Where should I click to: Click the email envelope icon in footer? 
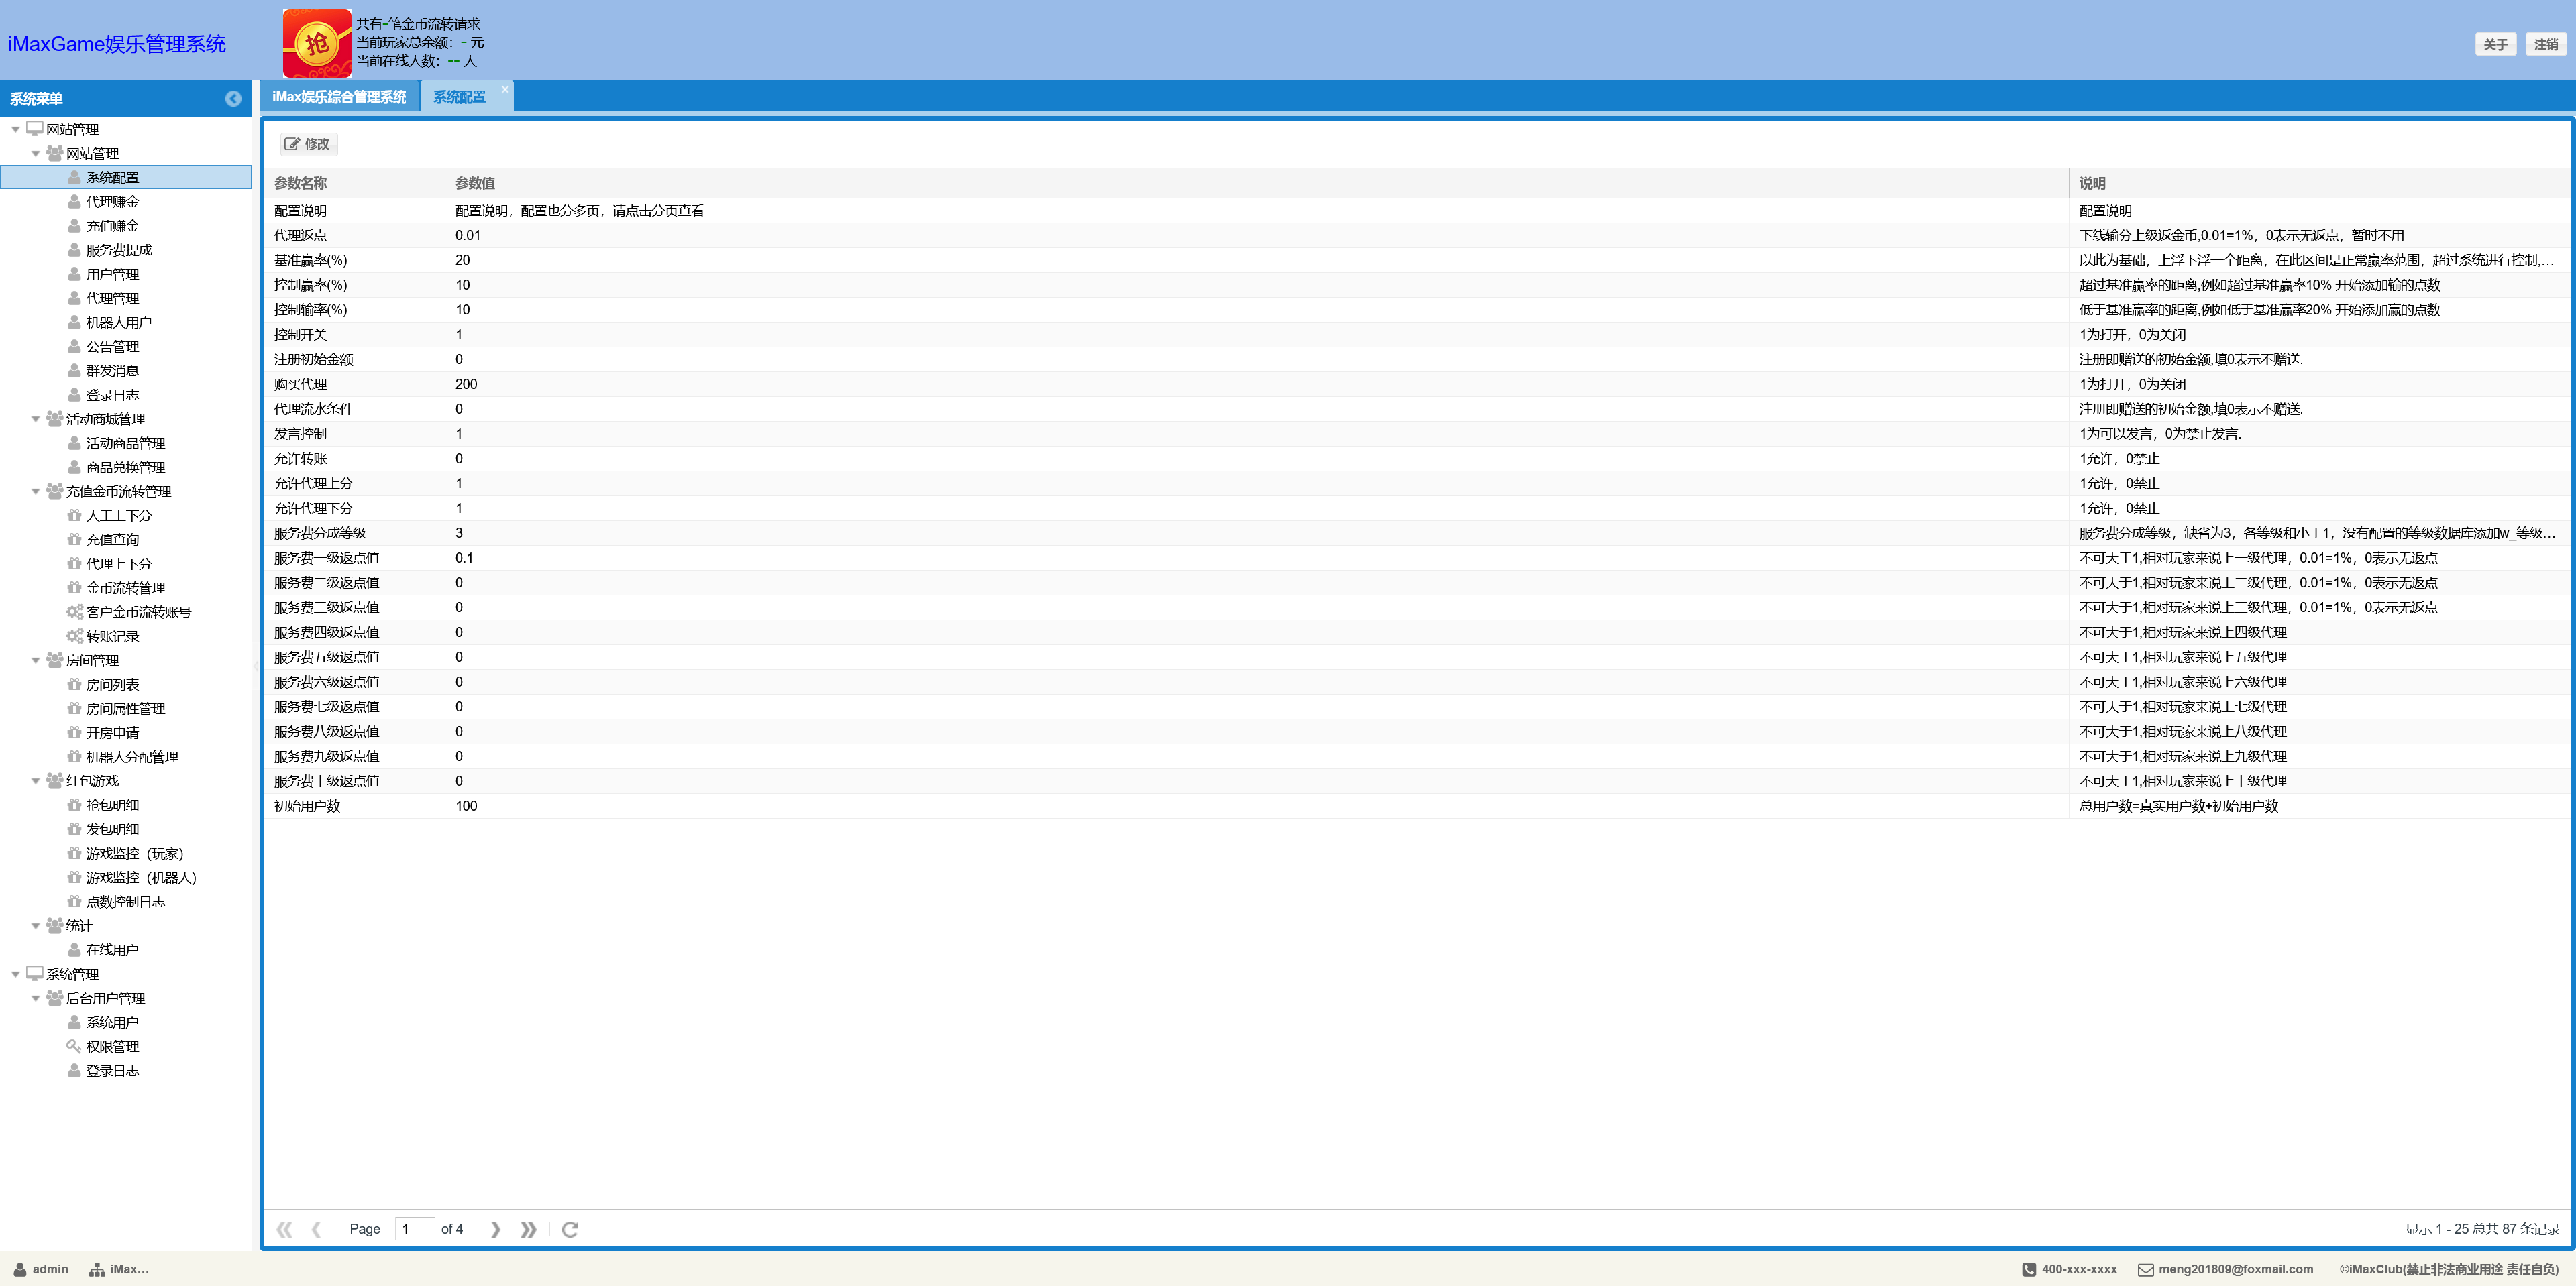point(2145,1270)
